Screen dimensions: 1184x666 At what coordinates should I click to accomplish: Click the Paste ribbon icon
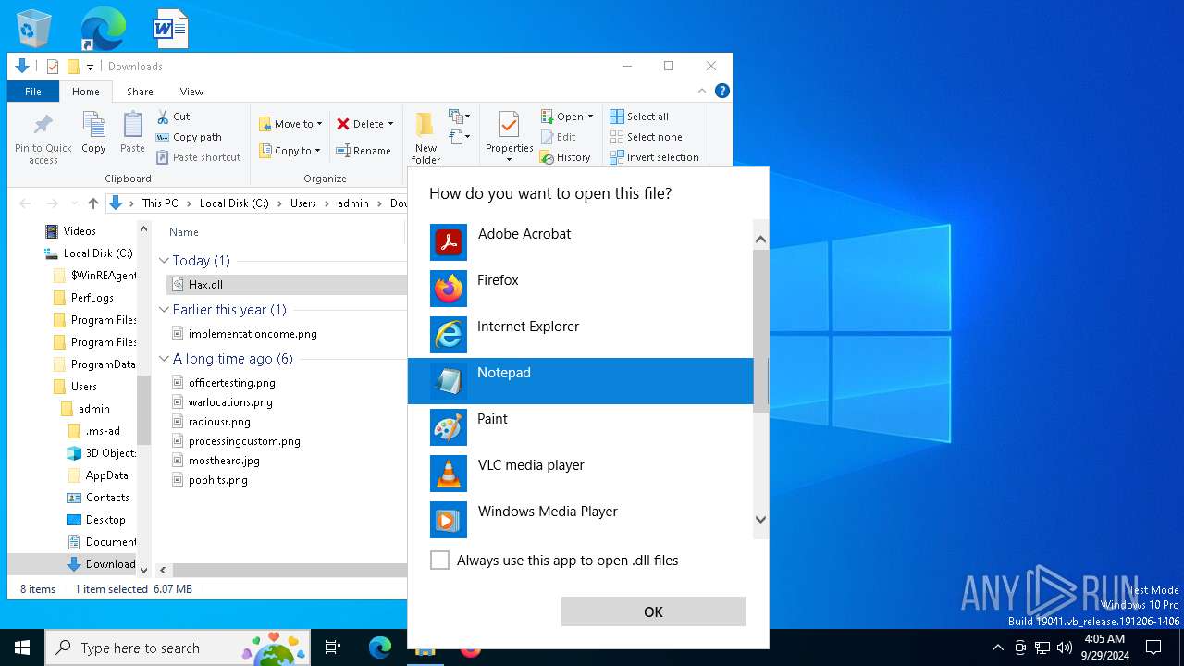pyautogui.click(x=132, y=133)
